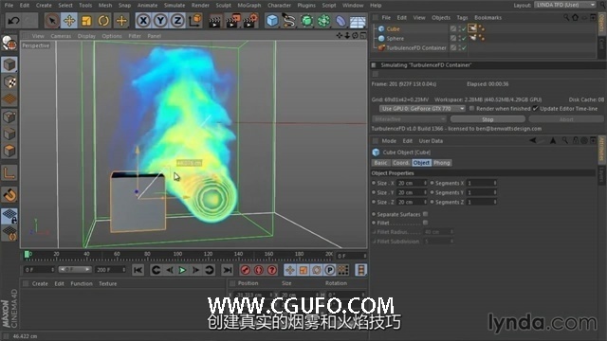Activate the Move tool
This screenshot has height=341, width=607.
[69, 21]
